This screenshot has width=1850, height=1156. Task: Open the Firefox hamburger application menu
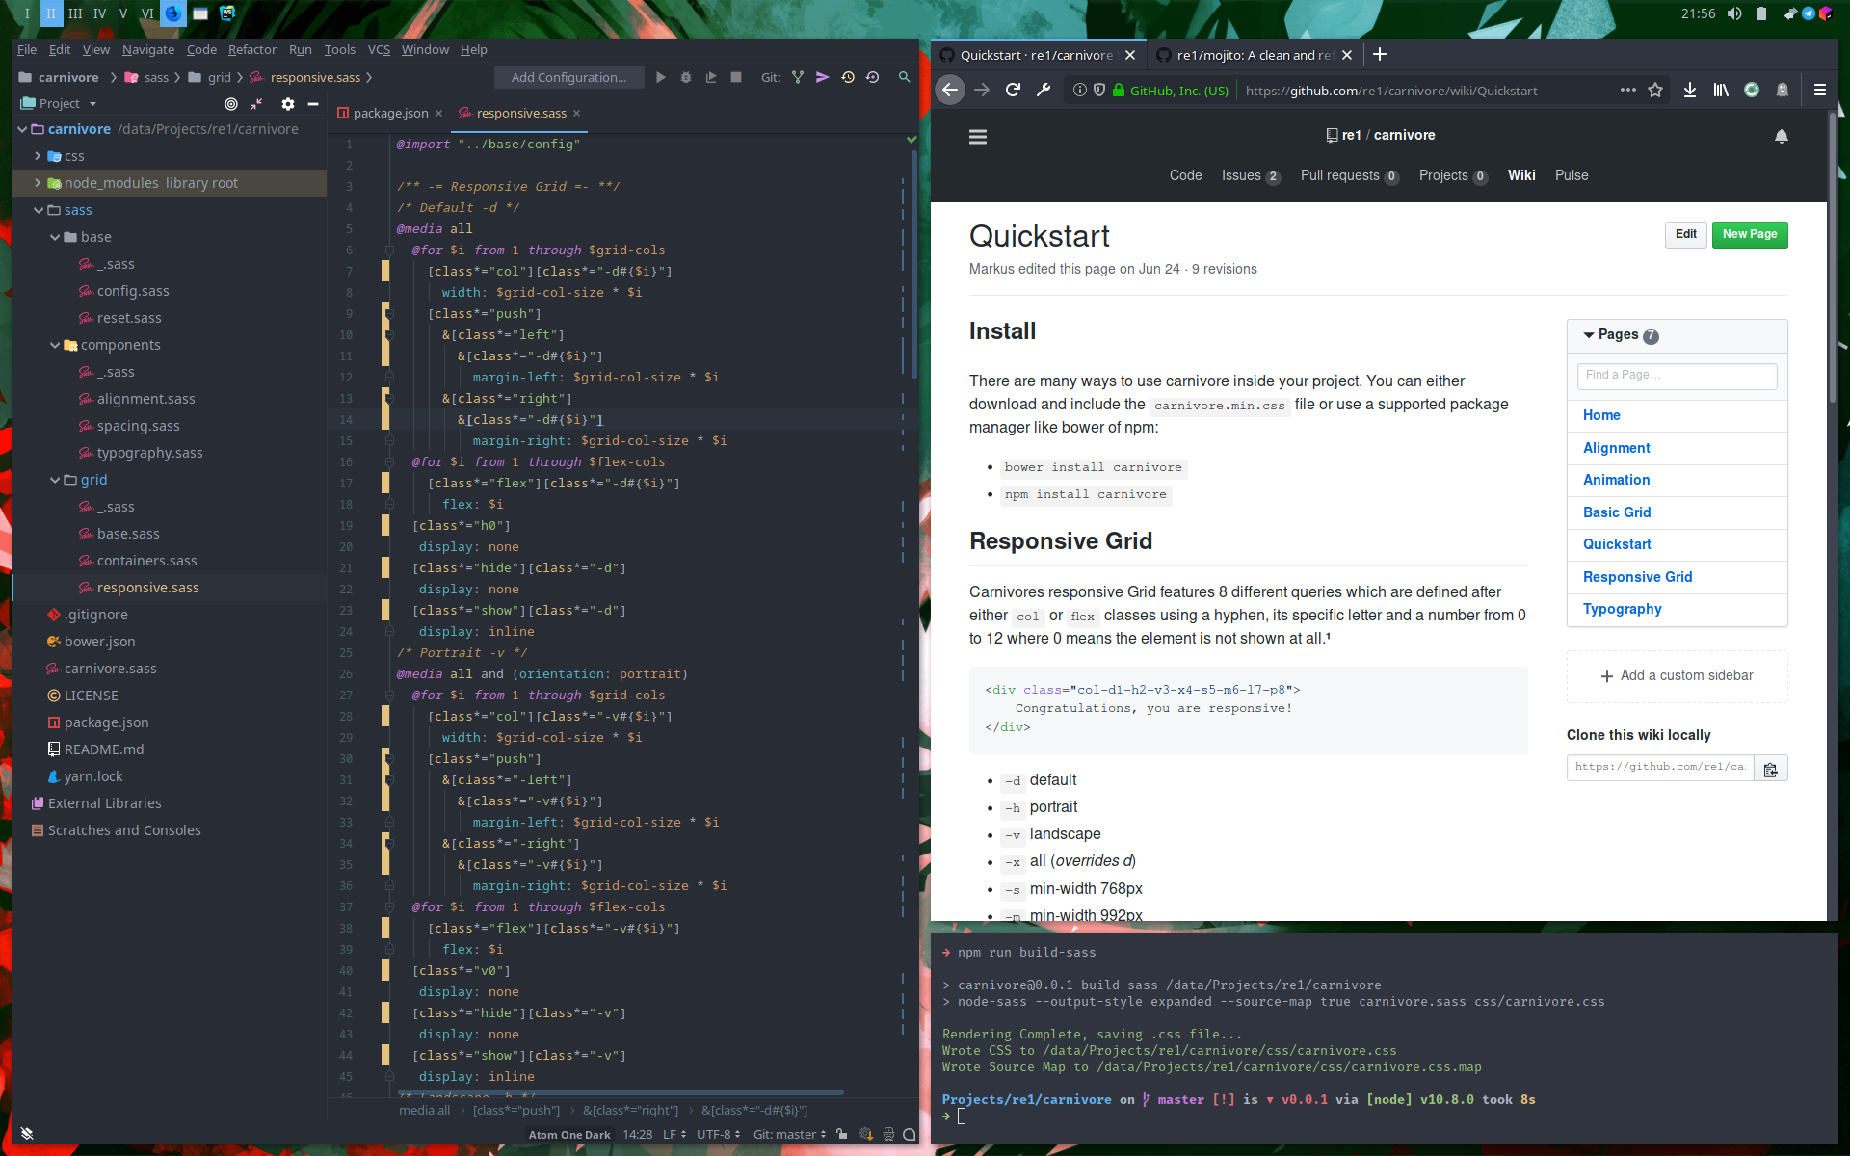1820,91
